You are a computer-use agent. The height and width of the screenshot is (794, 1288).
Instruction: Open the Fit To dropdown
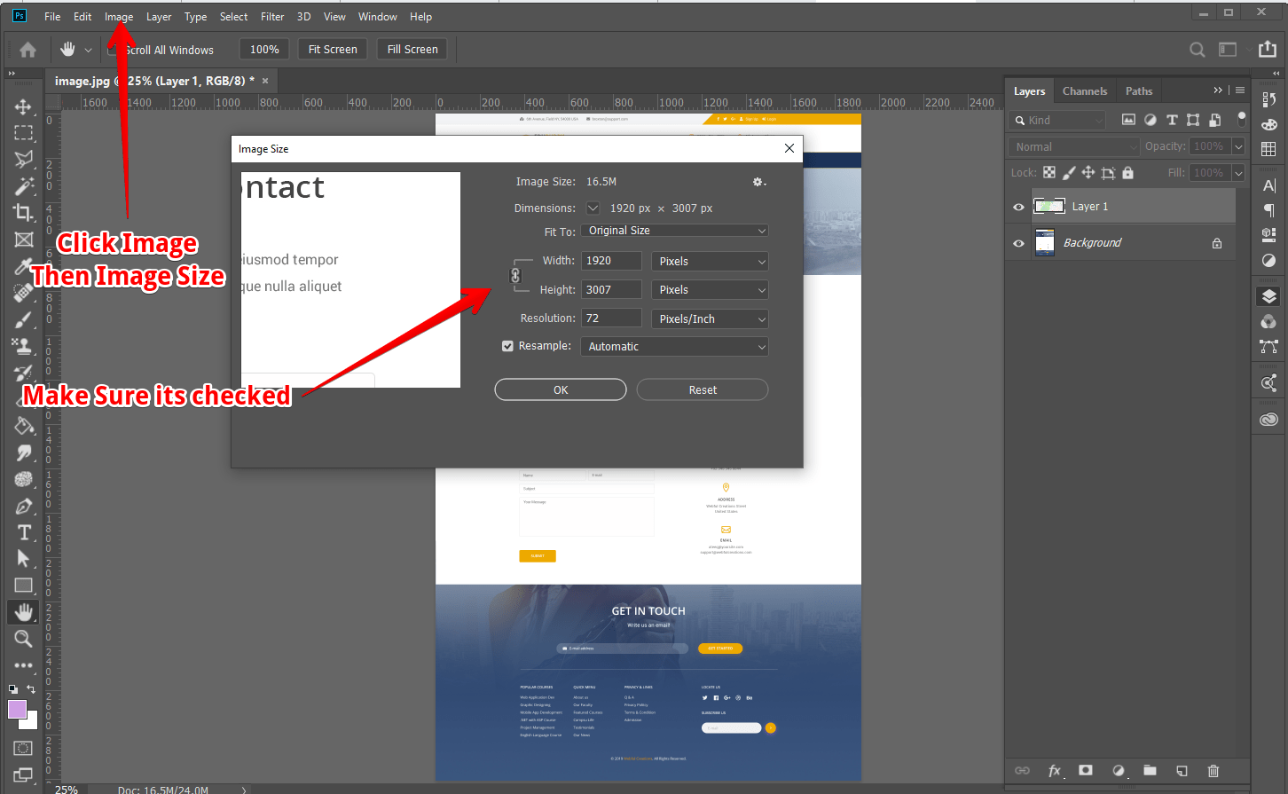(674, 231)
